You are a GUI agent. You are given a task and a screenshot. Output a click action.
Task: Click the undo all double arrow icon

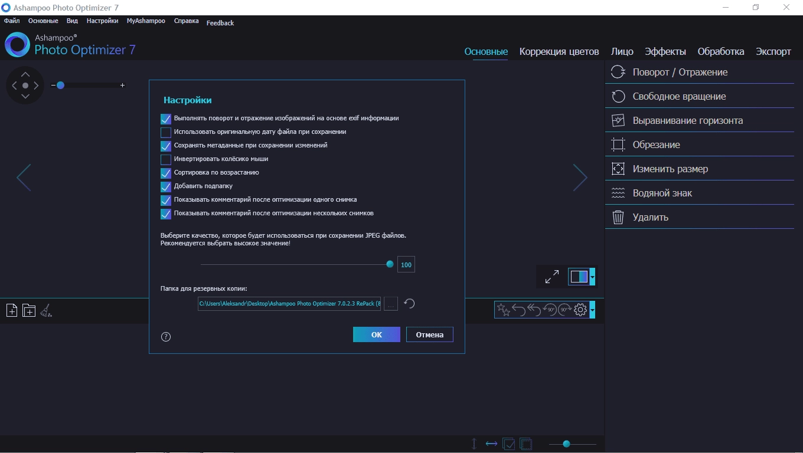534,310
